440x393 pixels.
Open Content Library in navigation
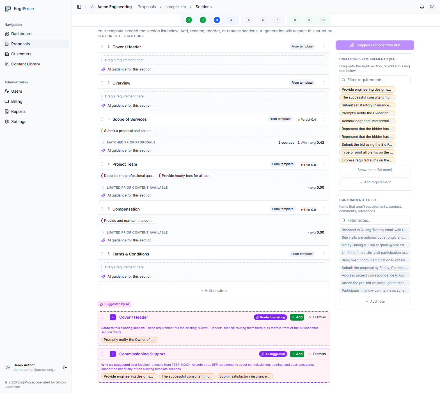[36, 64]
